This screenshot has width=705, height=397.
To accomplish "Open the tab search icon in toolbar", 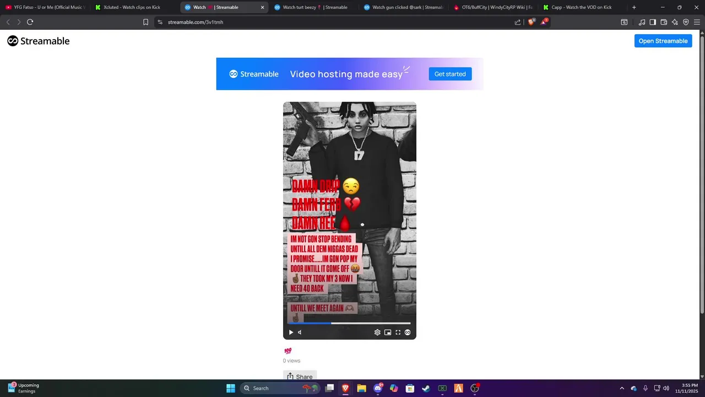I will pos(624,22).
